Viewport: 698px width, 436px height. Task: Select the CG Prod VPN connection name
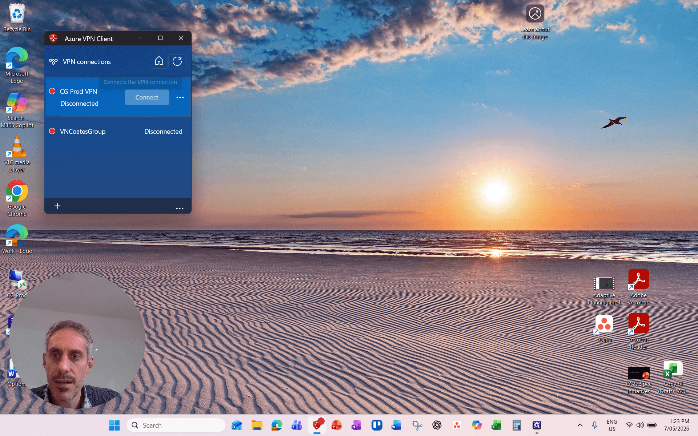[x=78, y=92]
